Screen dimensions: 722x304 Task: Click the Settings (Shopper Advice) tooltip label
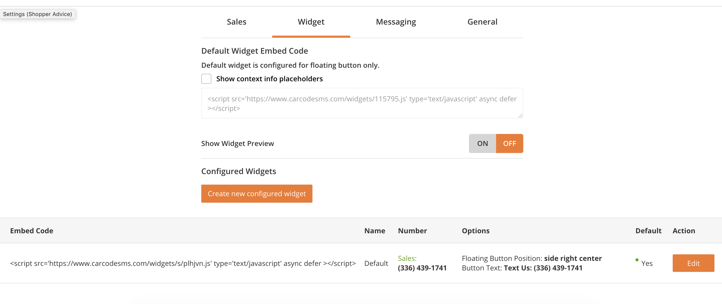tap(37, 14)
